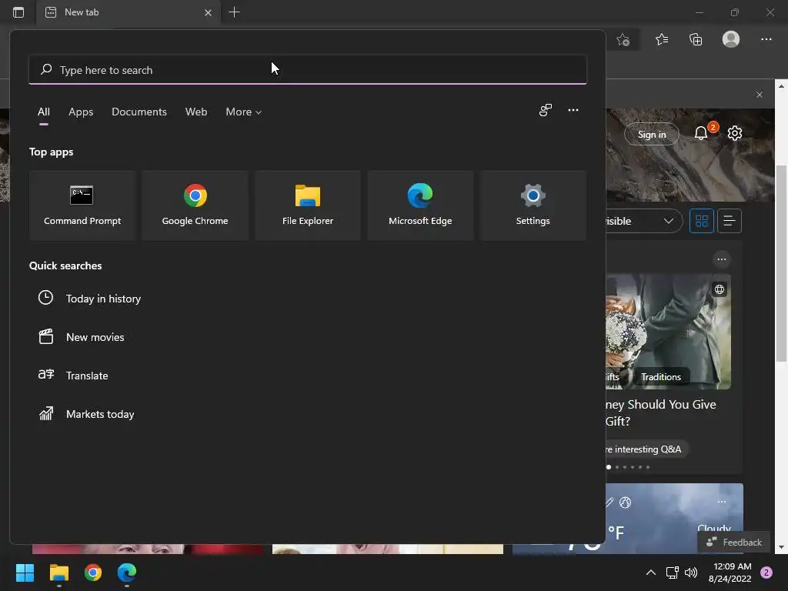Expand the content visible layout dropdown
The image size is (788, 591).
[x=643, y=221]
